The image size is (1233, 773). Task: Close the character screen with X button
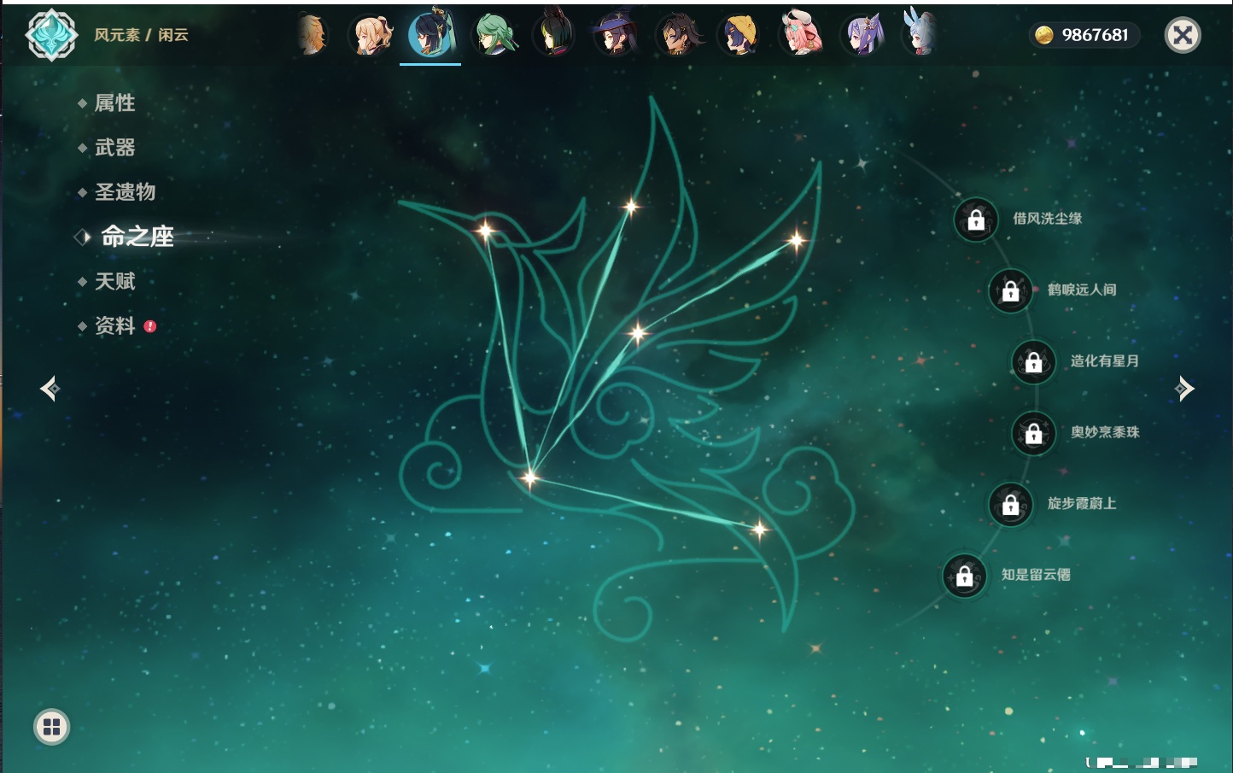coord(1183,35)
